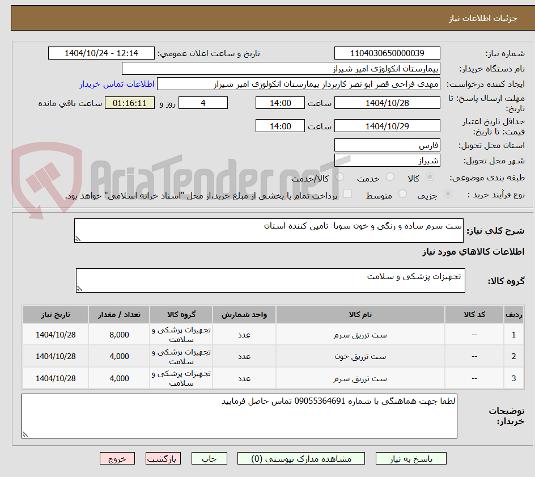Viewport: 535px width, 477px height.
Task: Click the announcement date field 1404/10/24 - 12:14
Action: click(101, 53)
